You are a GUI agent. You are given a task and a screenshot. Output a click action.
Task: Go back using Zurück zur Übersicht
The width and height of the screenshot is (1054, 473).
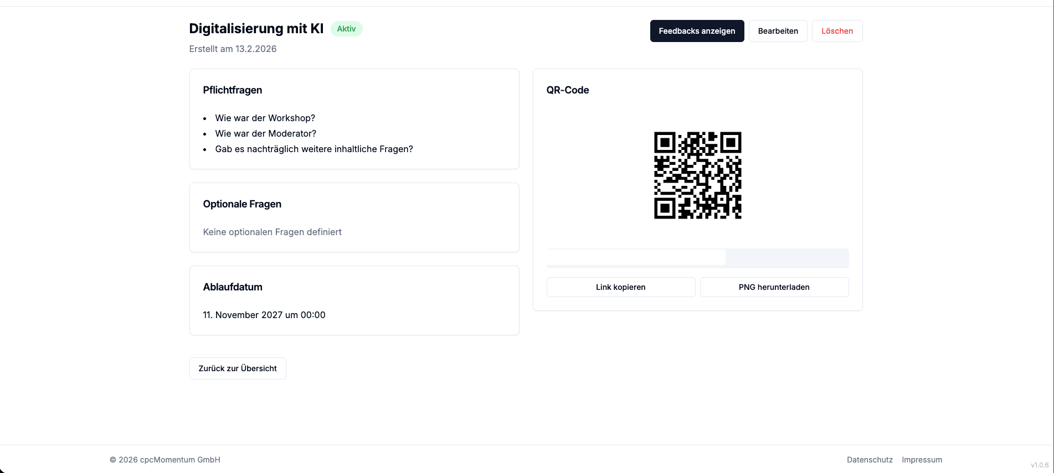pos(237,368)
